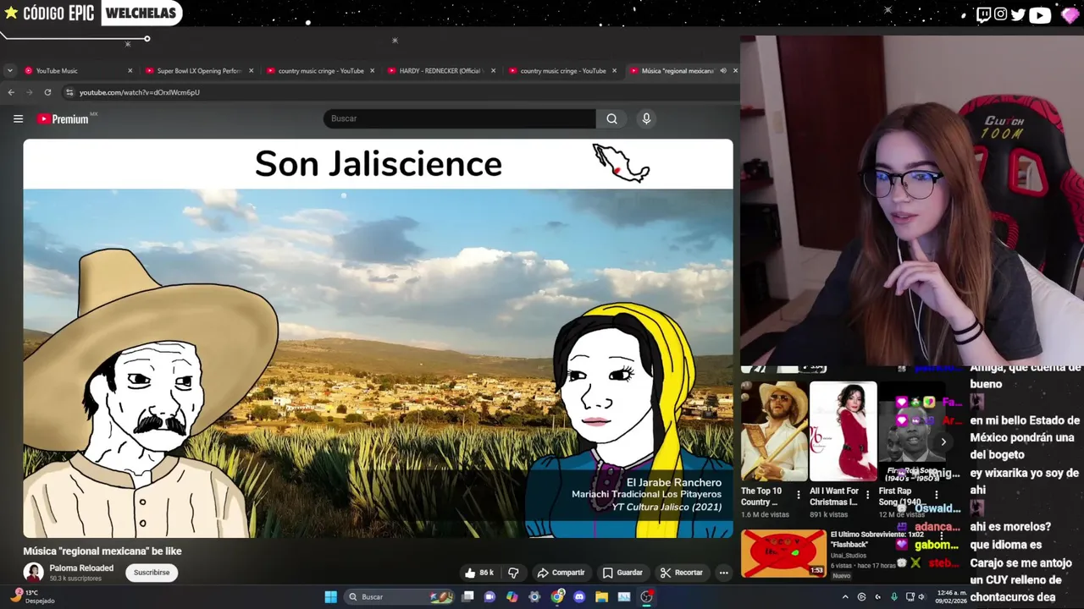The height and width of the screenshot is (609, 1084).
Task: Open All I Want For Christmas thumbnail
Action: pyautogui.click(x=843, y=431)
